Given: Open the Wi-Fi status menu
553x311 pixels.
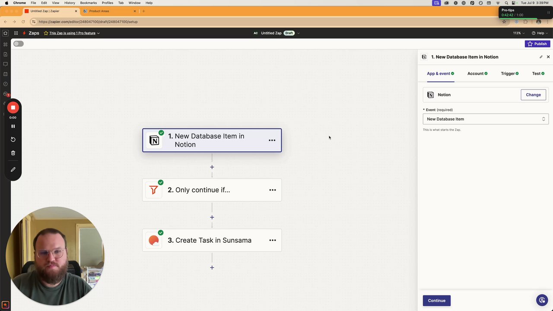Looking at the screenshot, I should pos(498,3).
